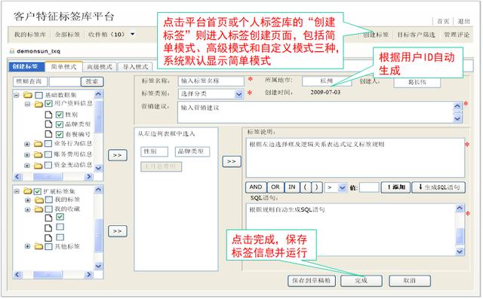
Task: Insert the IN operator
Action: coord(292,187)
